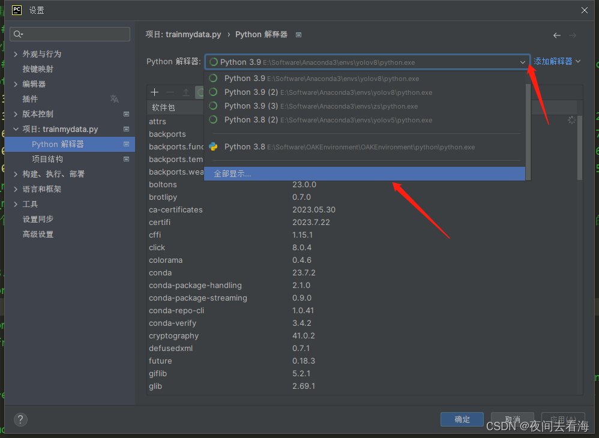Expand the 工具 section

click(x=16, y=204)
